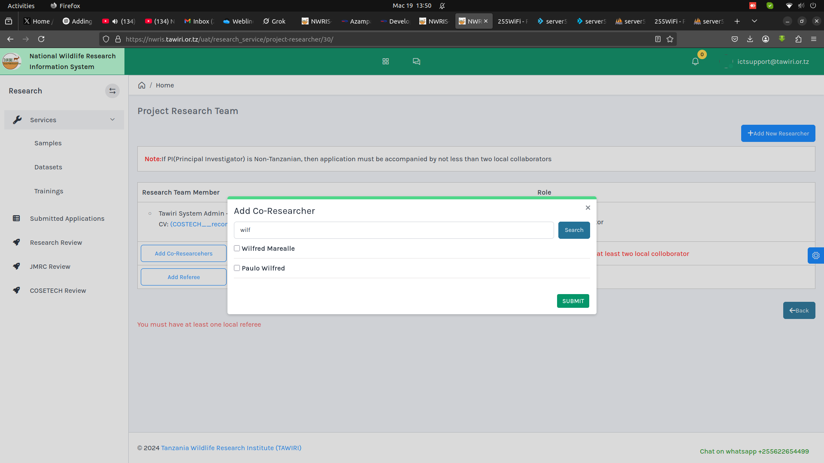Viewport: 824px width, 463px height.
Task: Bookmark this page with star icon
Action: point(670,39)
